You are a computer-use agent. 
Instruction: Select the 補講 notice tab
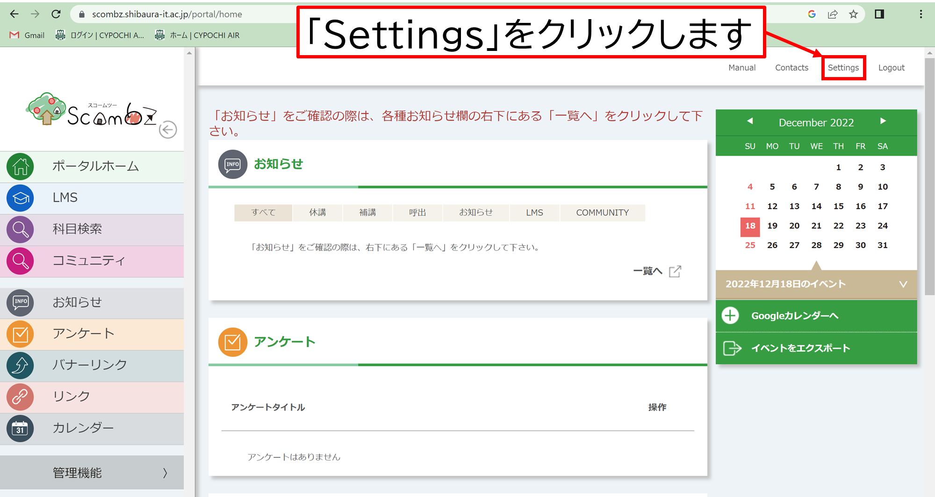coord(367,213)
